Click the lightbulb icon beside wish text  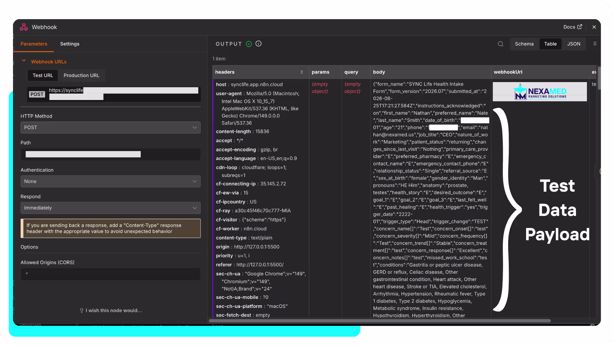[x=82, y=310]
